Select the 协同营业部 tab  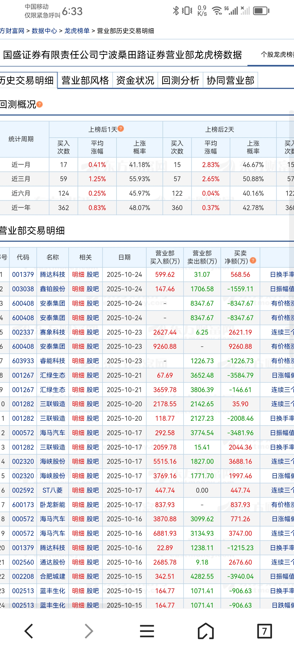pyautogui.click(x=230, y=80)
